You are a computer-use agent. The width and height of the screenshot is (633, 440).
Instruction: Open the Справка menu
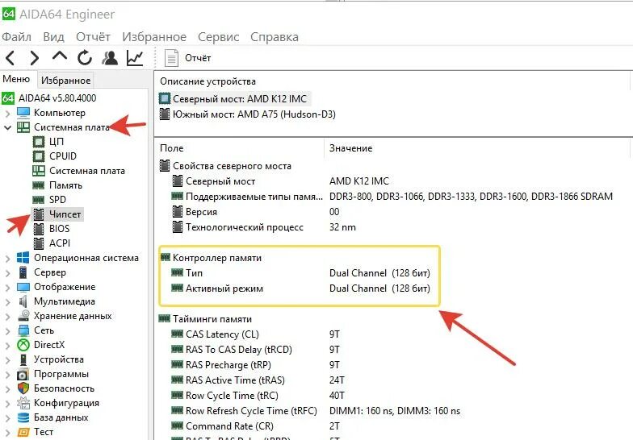(x=275, y=37)
